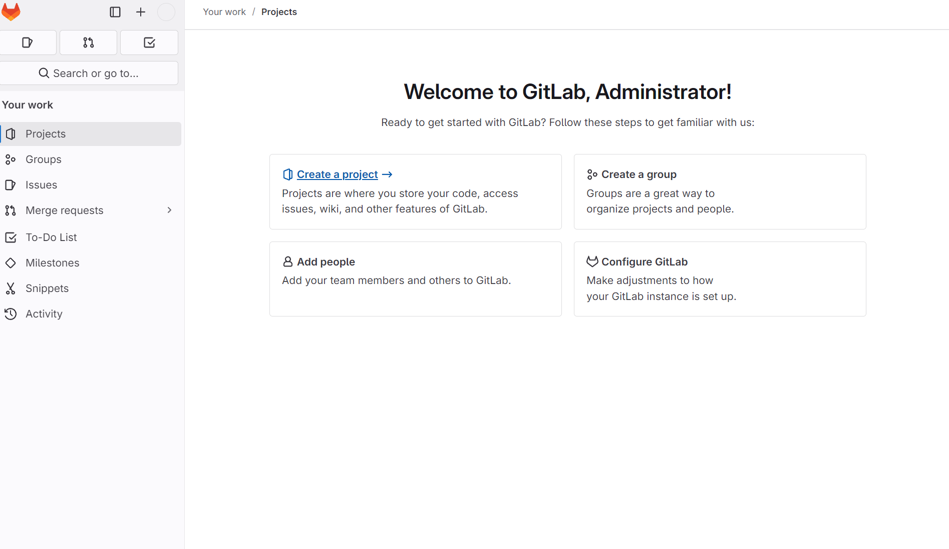Click the Issues sidebar icon

tap(11, 185)
